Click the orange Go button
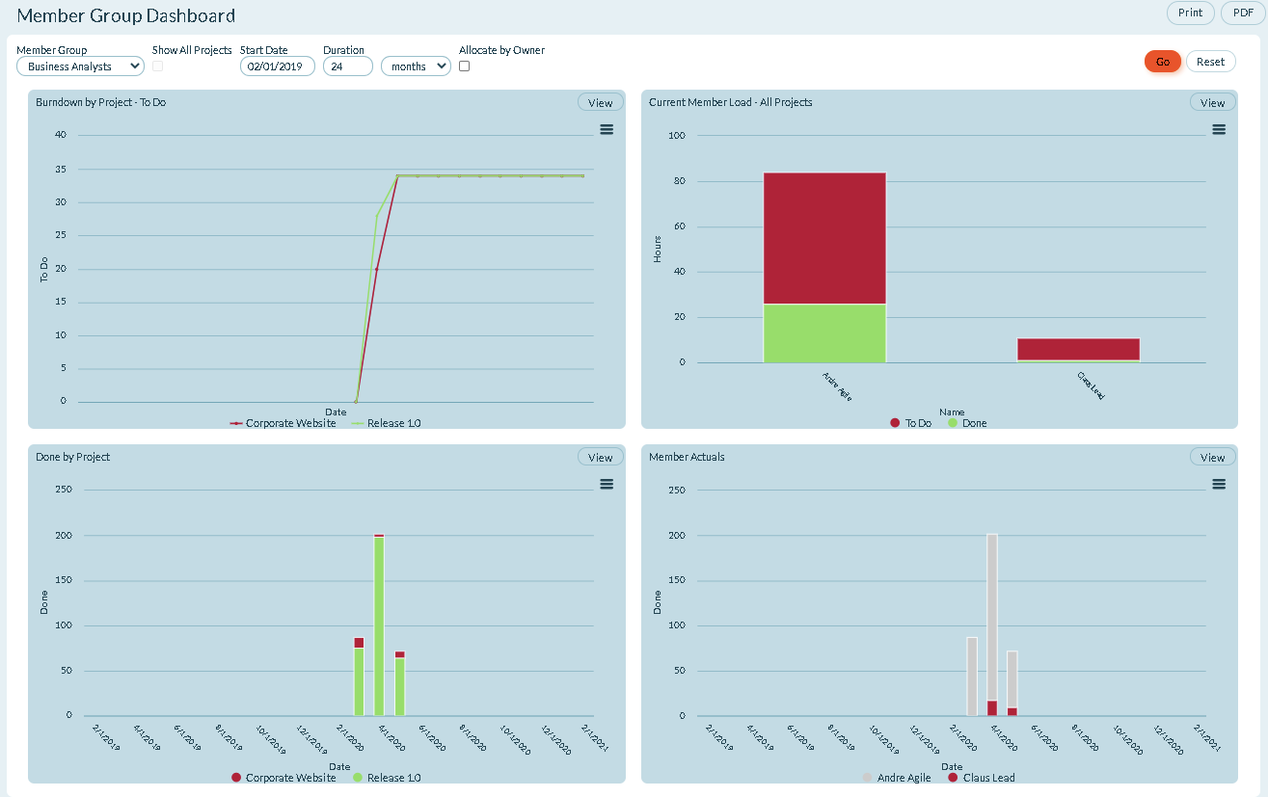This screenshot has width=1268, height=797. coord(1163,62)
